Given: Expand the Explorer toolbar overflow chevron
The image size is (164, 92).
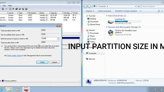Looking at the screenshot, I should pos(141,11).
